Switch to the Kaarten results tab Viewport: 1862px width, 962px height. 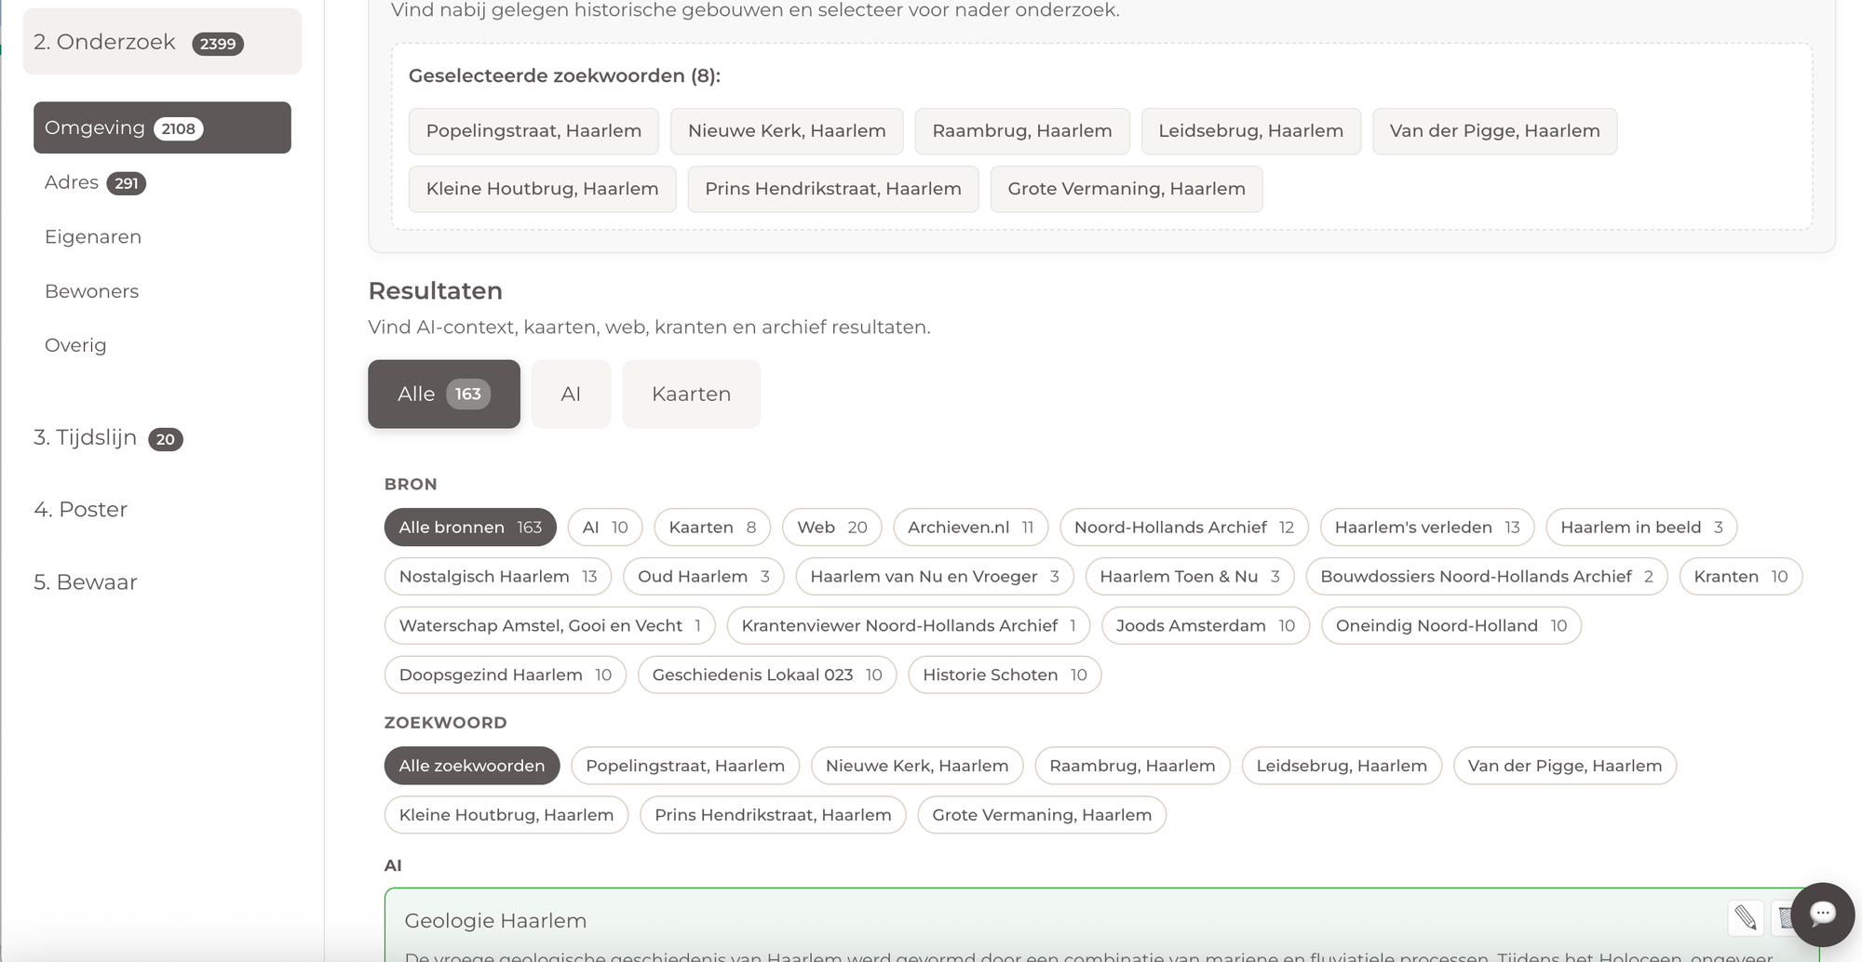(x=691, y=394)
